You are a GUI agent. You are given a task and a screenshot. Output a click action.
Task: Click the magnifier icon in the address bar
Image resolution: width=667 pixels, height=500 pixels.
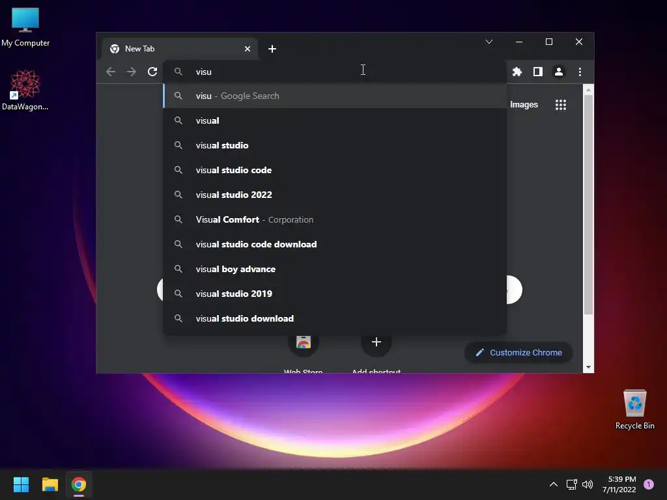coord(178,72)
